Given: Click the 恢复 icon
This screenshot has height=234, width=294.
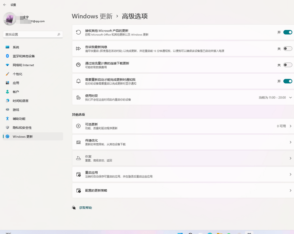Looking at the screenshot, I should pyautogui.click(x=78, y=158).
